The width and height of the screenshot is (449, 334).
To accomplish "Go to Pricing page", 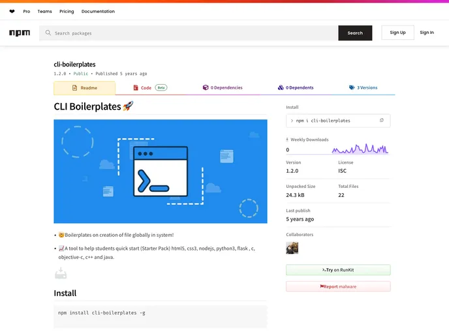I will pos(67,12).
